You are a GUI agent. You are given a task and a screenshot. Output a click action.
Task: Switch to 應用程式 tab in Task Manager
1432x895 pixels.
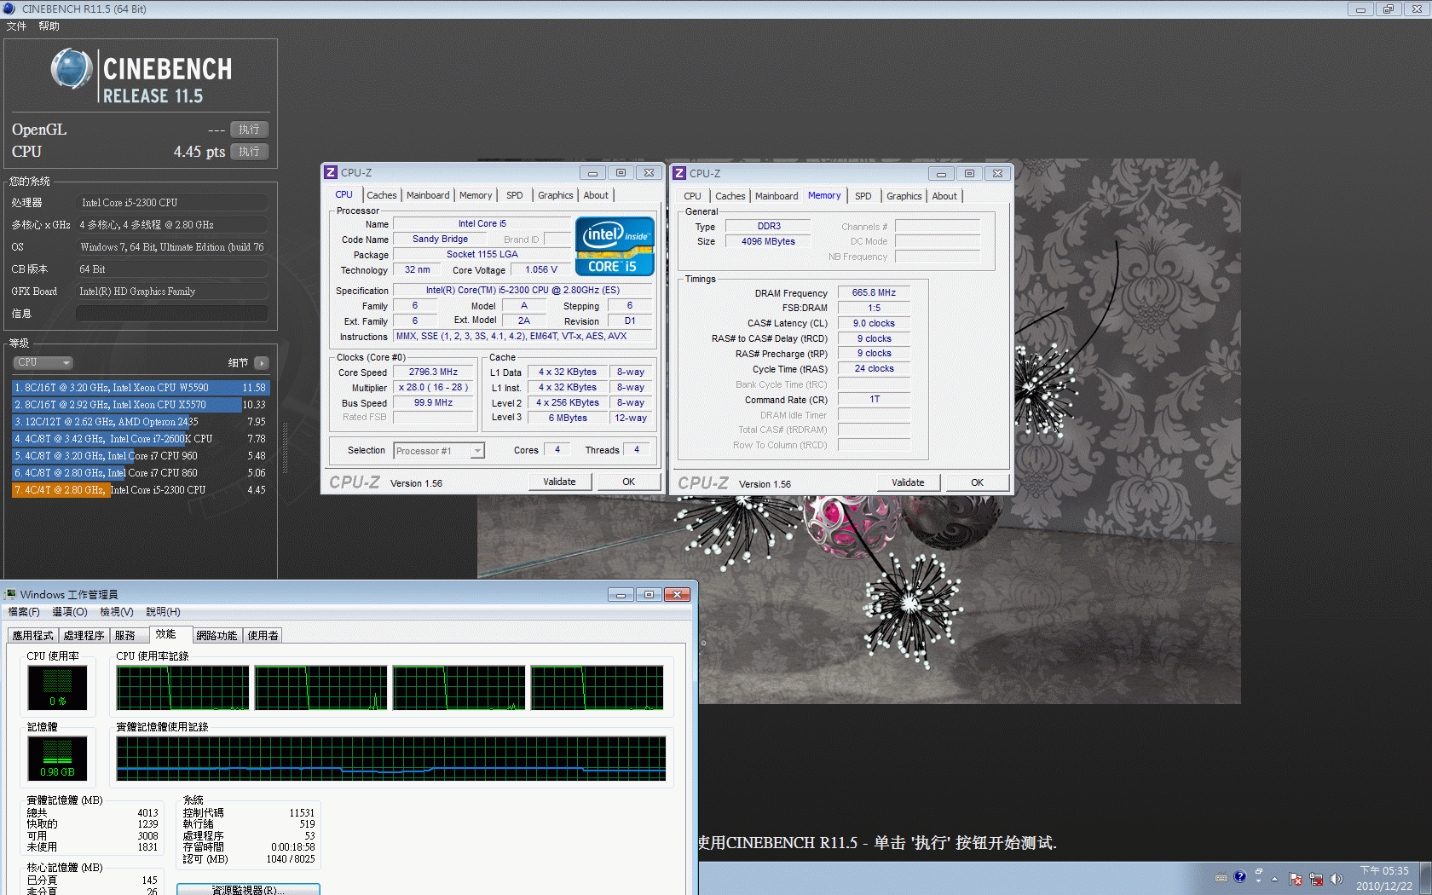point(32,636)
